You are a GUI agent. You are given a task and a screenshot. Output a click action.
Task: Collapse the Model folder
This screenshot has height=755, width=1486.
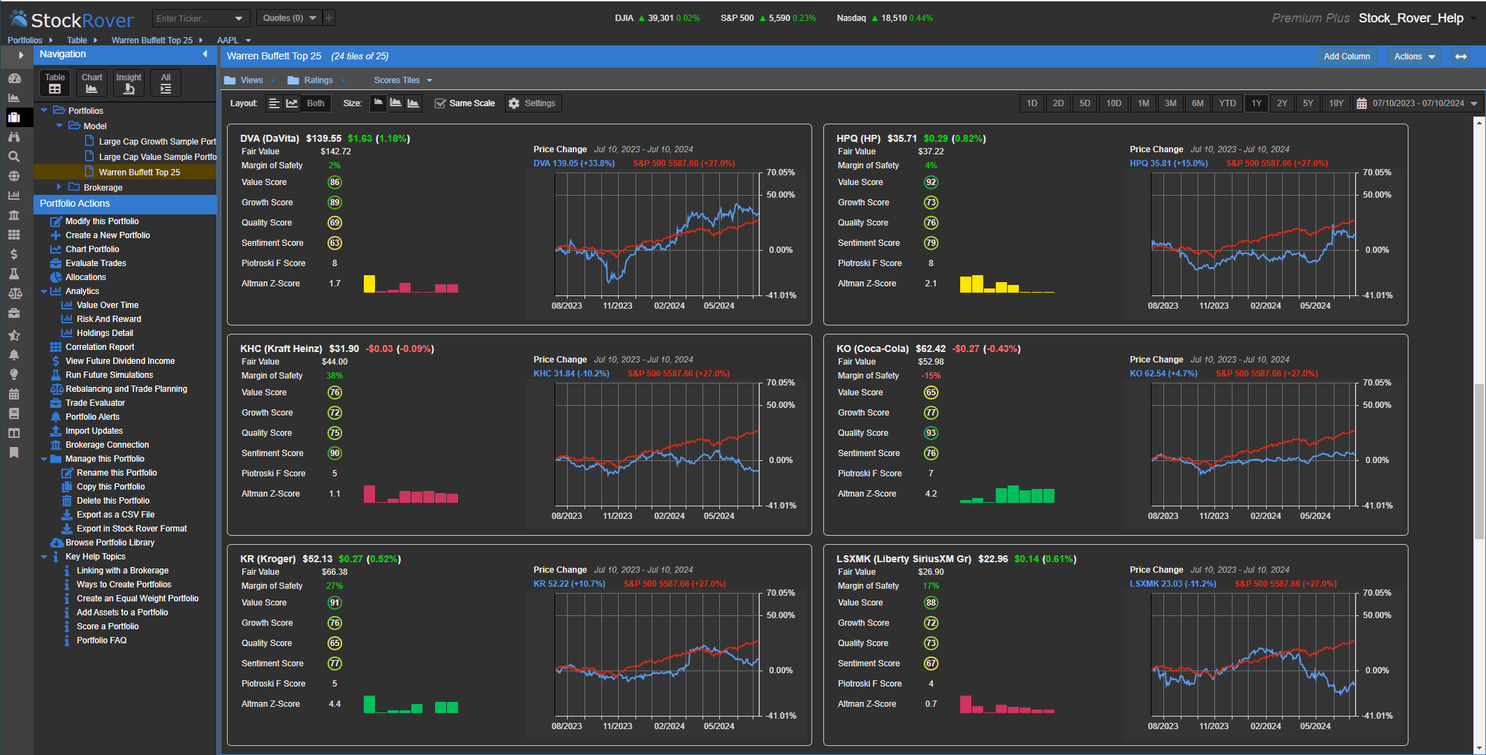pos(59,126)
